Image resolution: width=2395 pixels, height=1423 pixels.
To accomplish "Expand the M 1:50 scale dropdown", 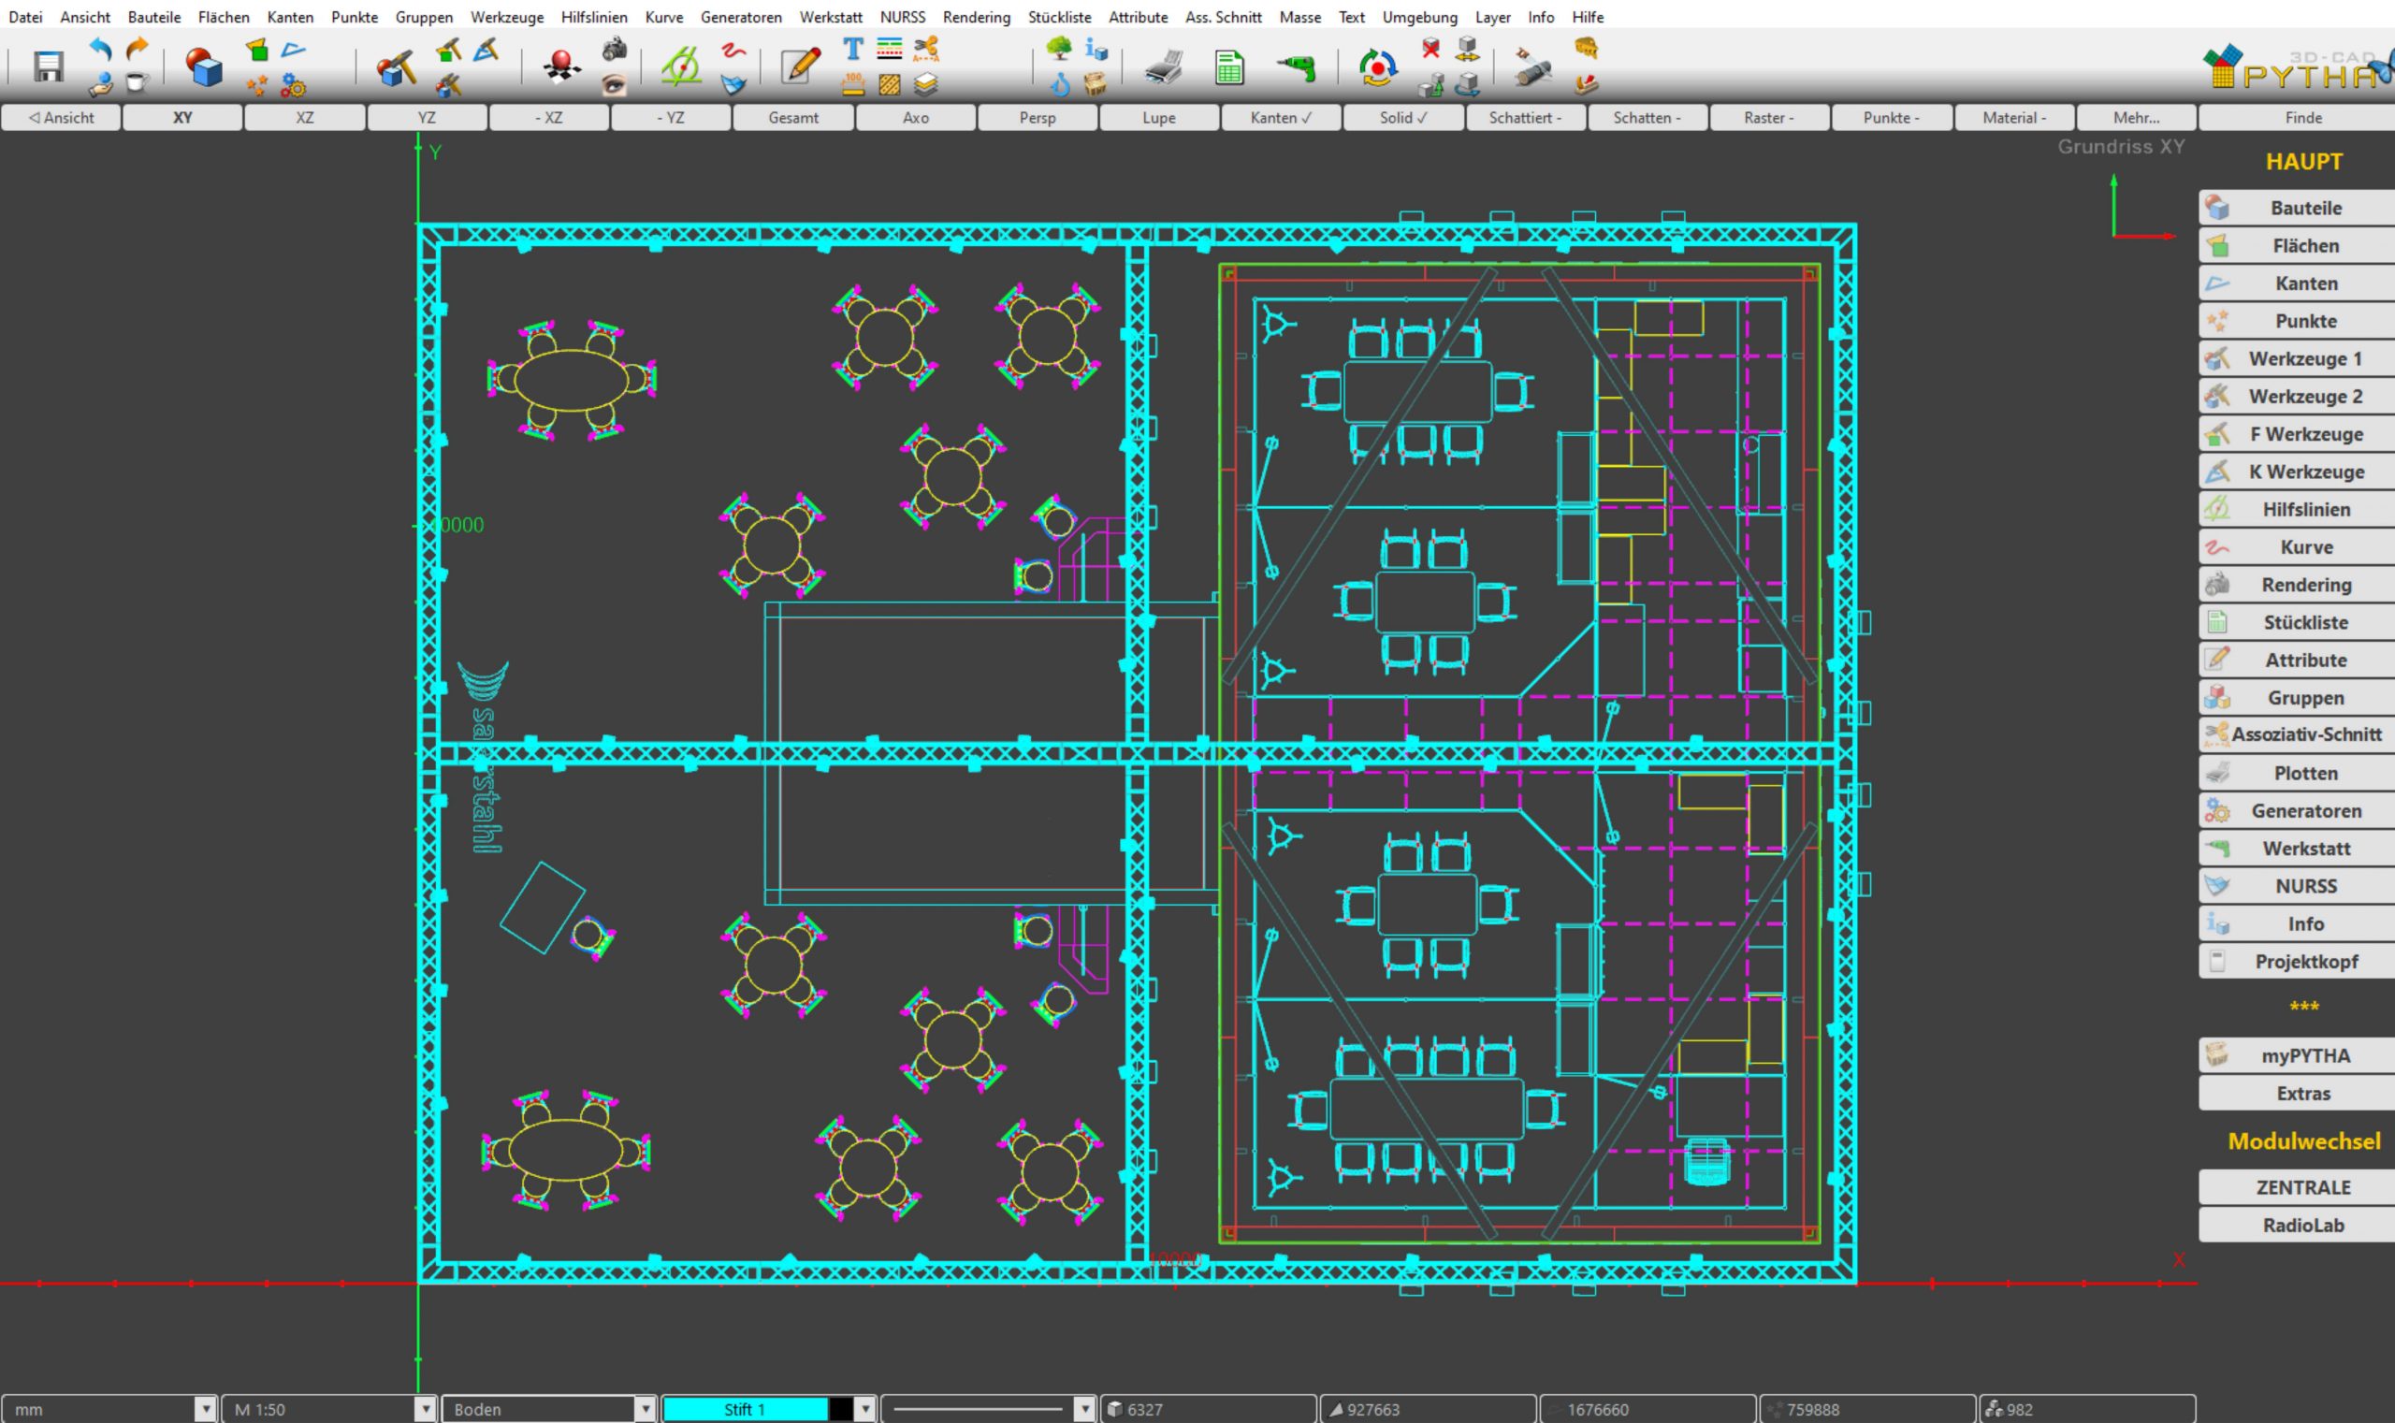I will 425,1409.
